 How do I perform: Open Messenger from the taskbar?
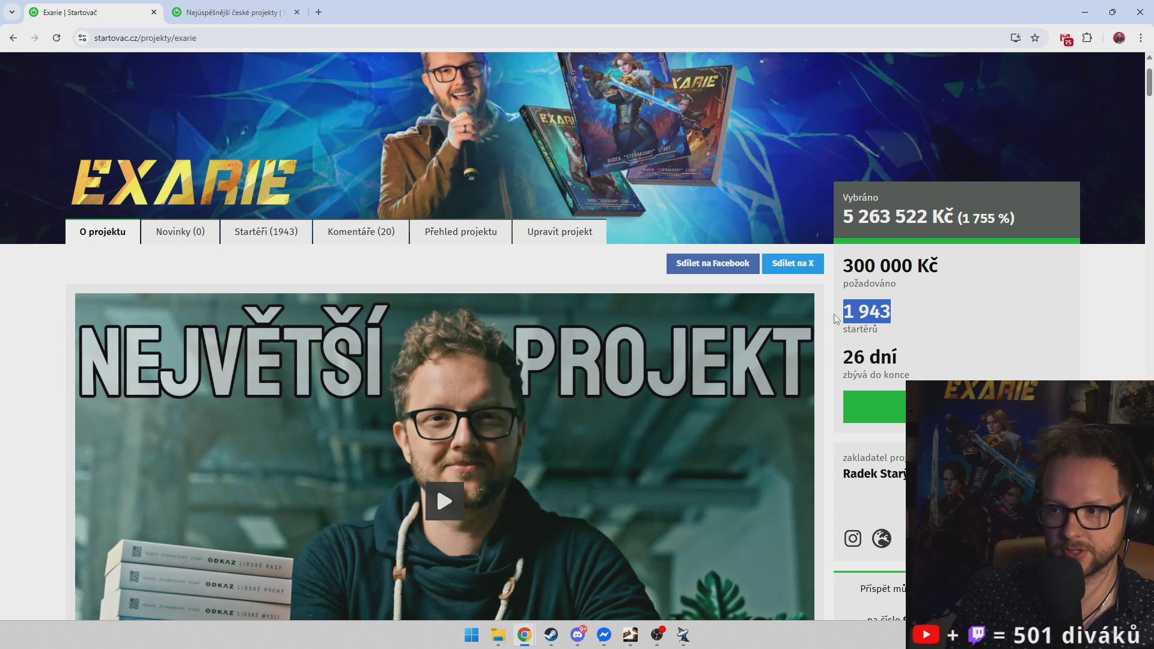[603, 635]
